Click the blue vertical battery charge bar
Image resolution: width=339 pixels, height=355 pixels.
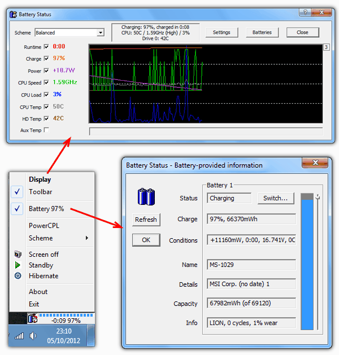pos(307,261)
